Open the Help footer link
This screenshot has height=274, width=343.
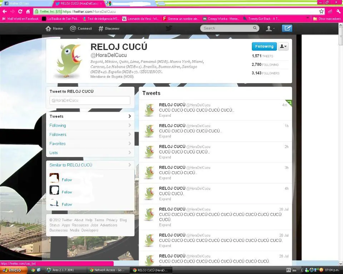[89, 220]
